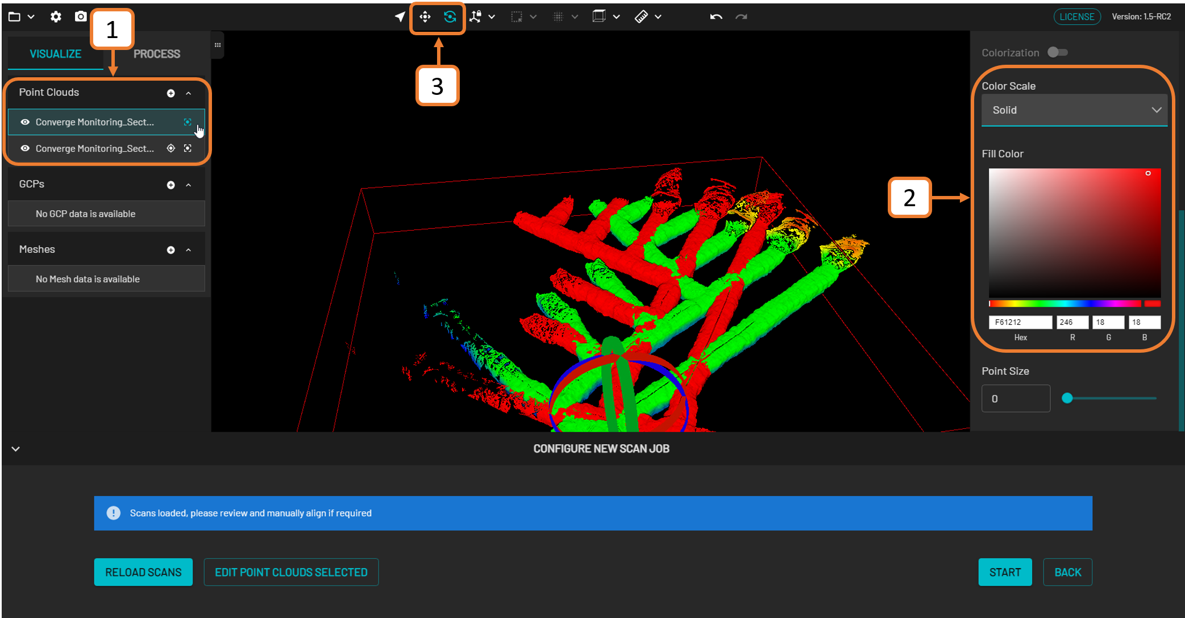Select the navigate arrow tool
The width and height of the screenshot is (1185, 618).
[x=400, y=17]
